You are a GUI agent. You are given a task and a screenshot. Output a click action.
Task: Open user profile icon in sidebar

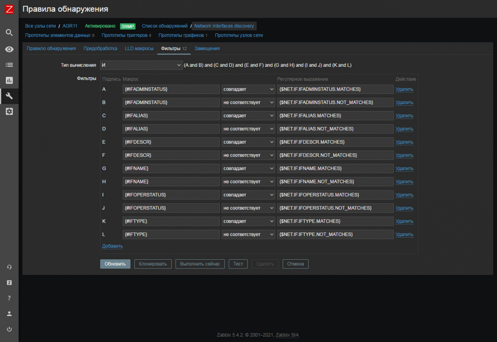(x=9, y=314)
